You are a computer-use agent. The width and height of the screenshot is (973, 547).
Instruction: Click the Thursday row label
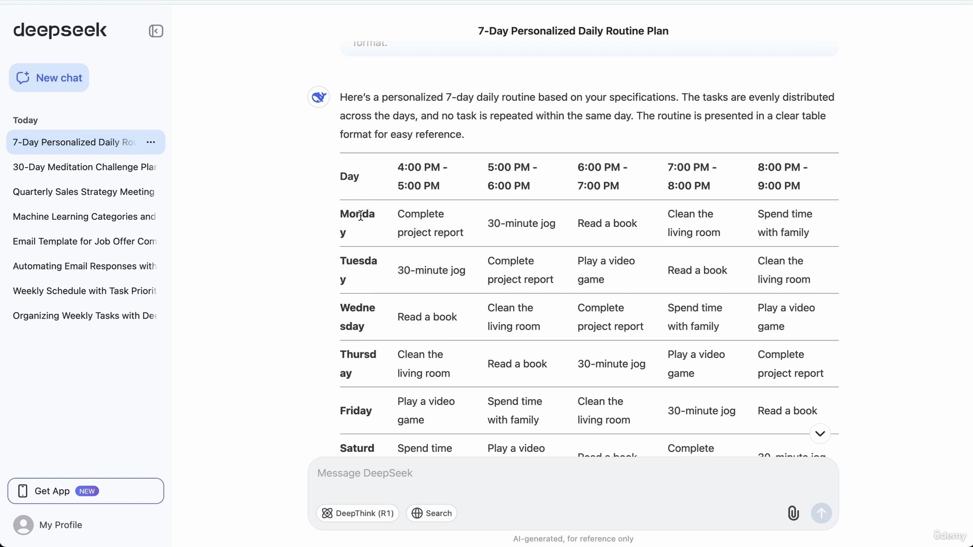click(358, 364)
